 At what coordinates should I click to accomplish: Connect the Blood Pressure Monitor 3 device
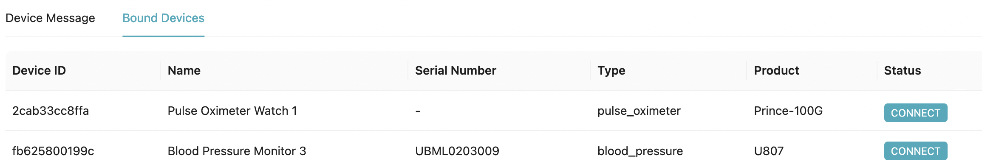point(915,151)
